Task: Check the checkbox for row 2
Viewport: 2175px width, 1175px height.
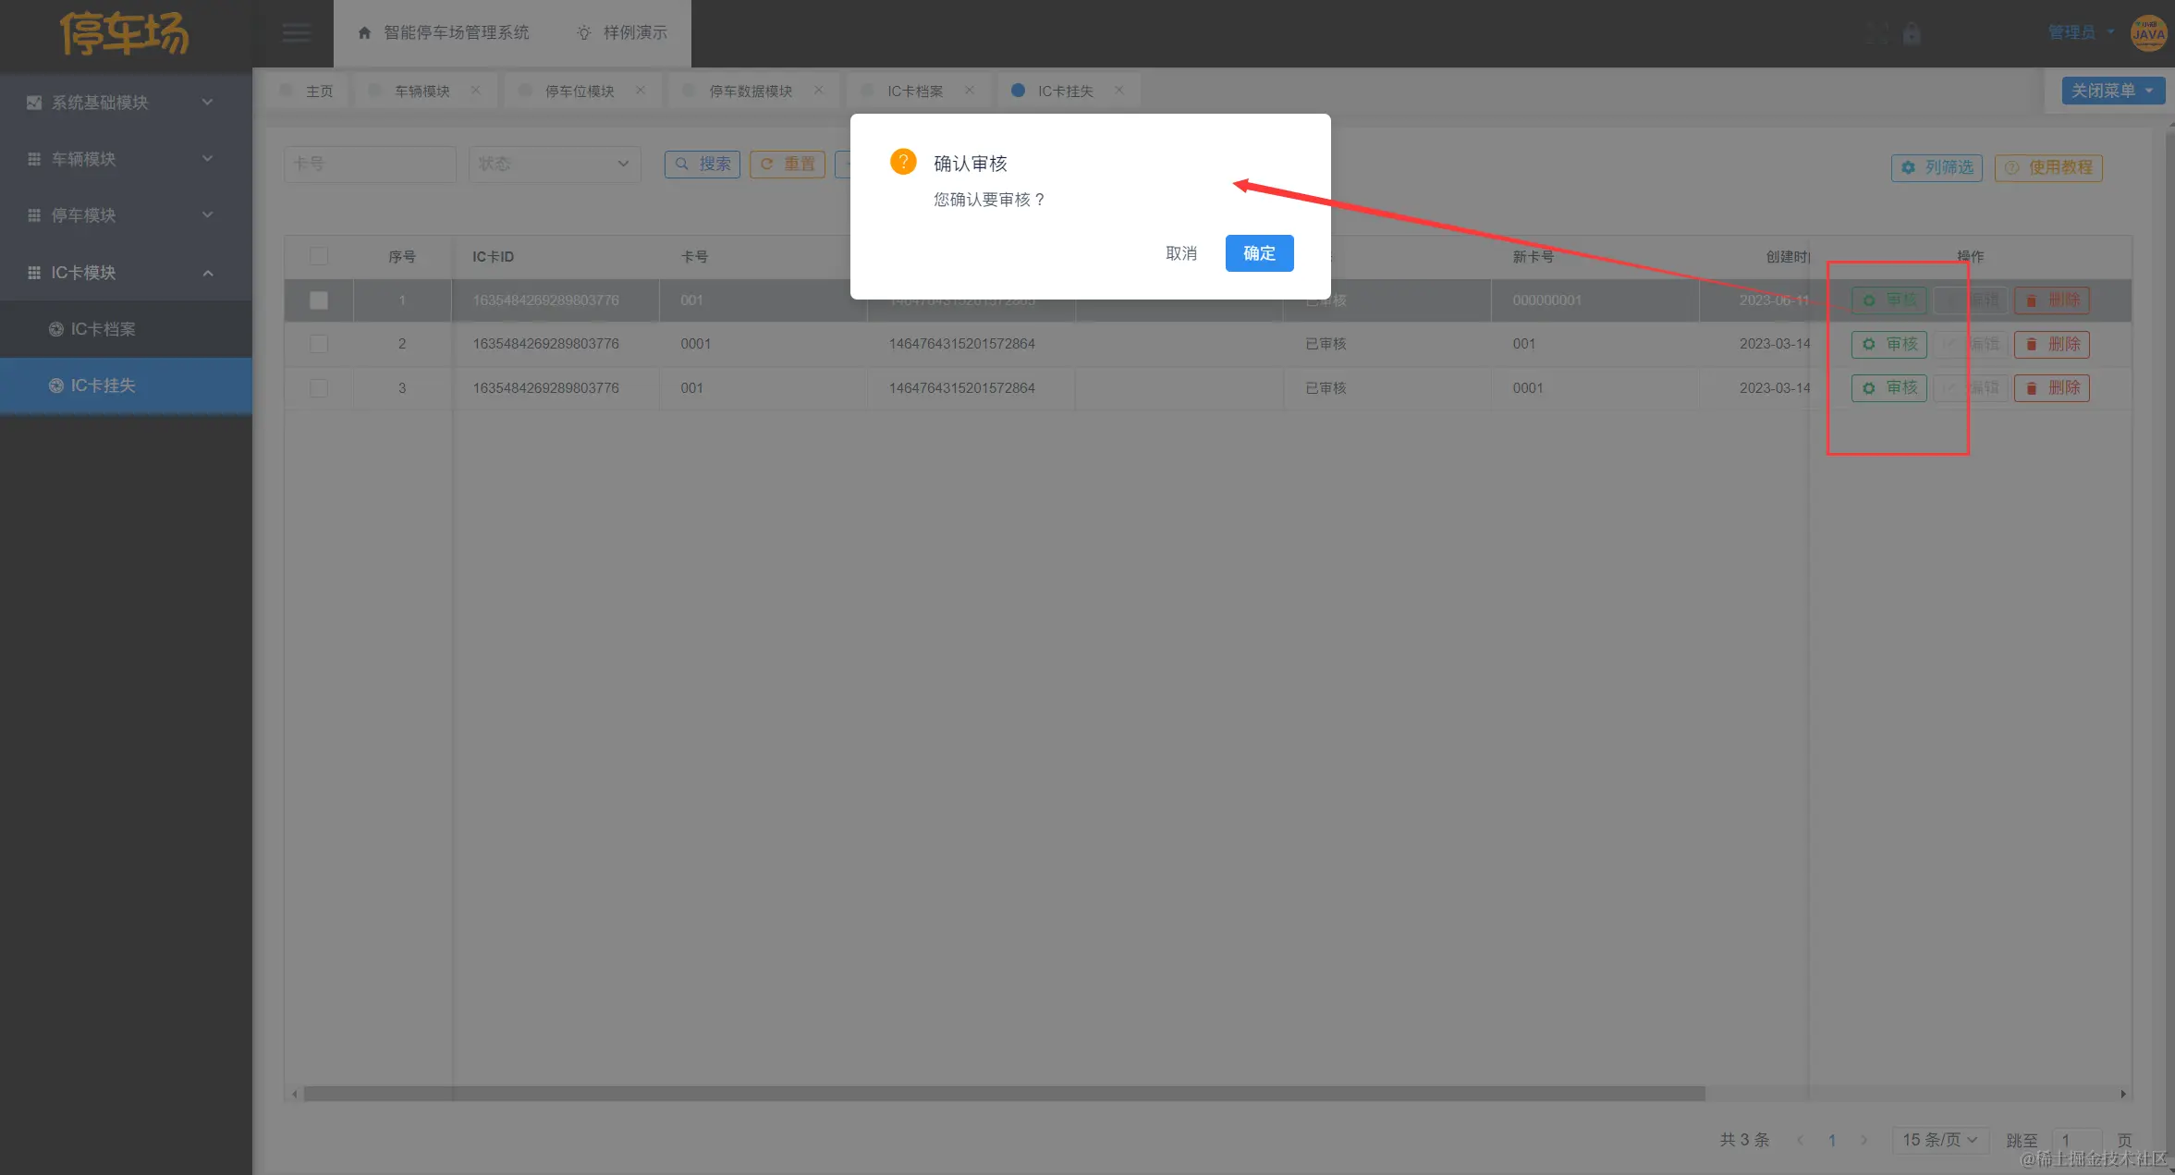Action: (319, 344)
